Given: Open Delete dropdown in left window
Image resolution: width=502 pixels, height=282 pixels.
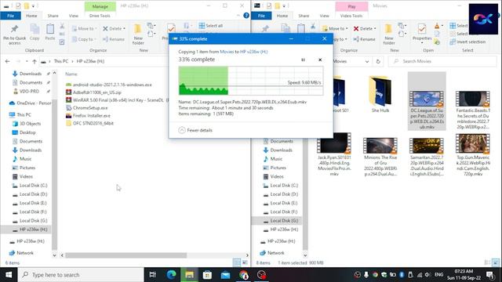Looking at the screenshot, I should 114,28.
